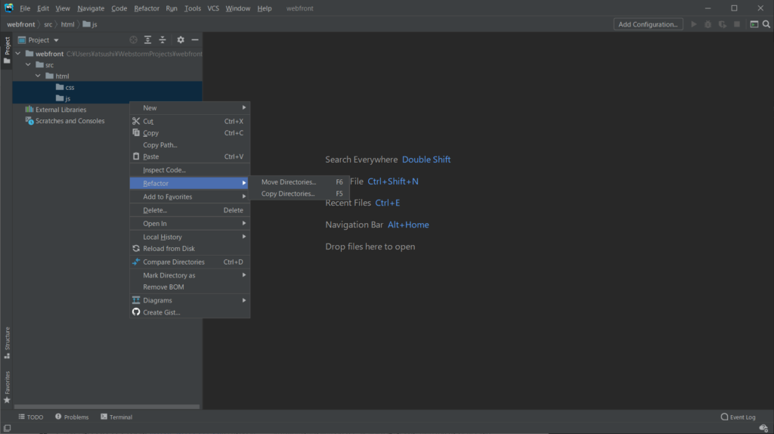Image resolution: width=774 pixels, height=434 pixels.
Task: Select Inspect Code in context menu
Action: [190, 170]
